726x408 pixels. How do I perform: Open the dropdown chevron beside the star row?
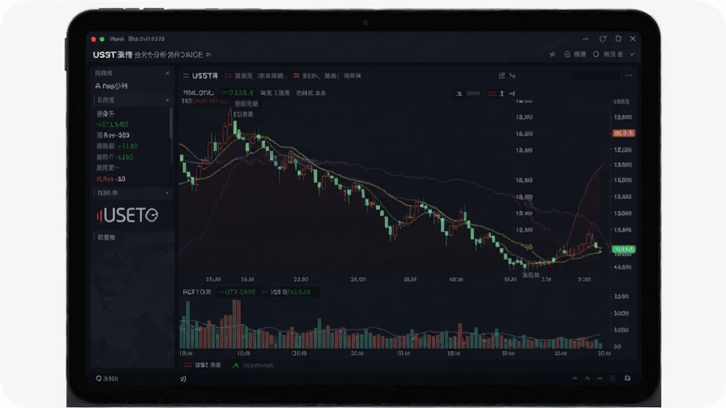click(632, 54)
